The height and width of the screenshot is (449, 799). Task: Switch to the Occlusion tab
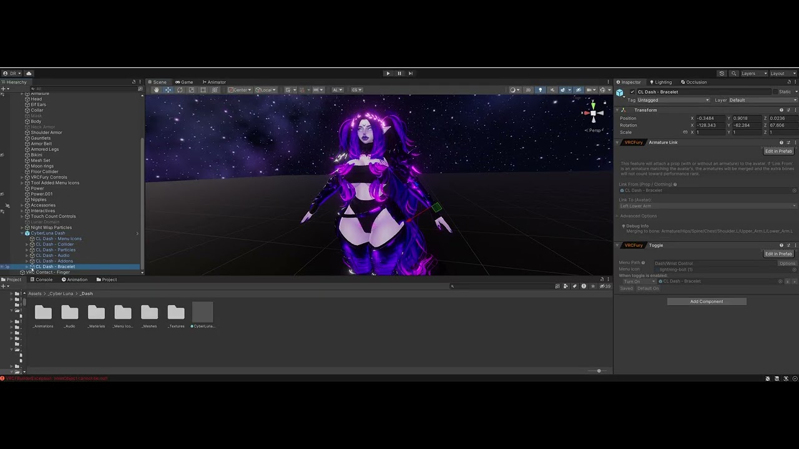click(x=694, y=82)
